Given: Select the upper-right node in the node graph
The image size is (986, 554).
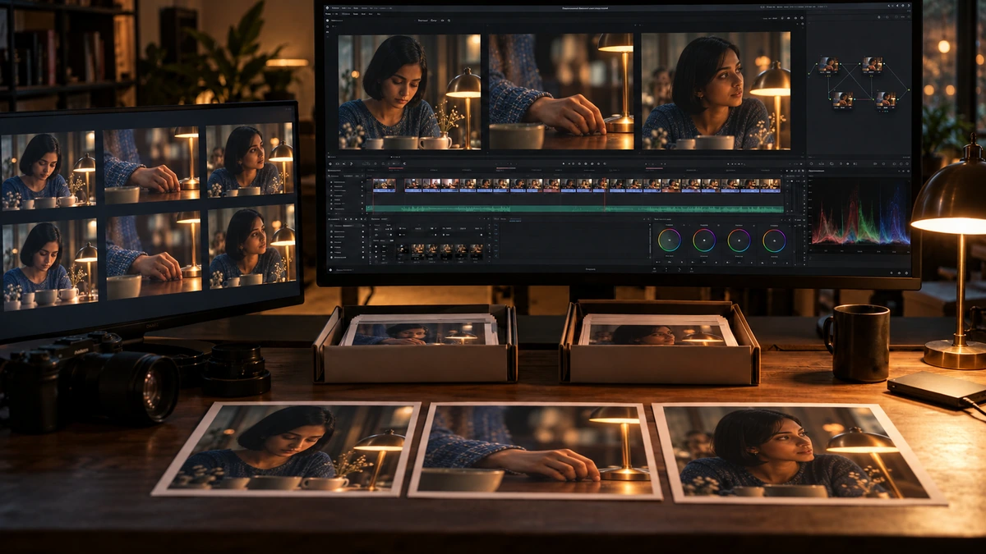Looking at the screenshot, I should tap(873, 65).
